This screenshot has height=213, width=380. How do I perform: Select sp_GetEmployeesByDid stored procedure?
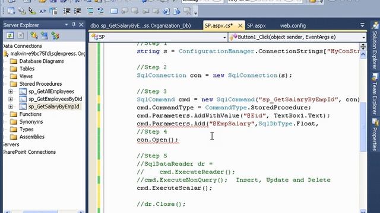[55, 99]
